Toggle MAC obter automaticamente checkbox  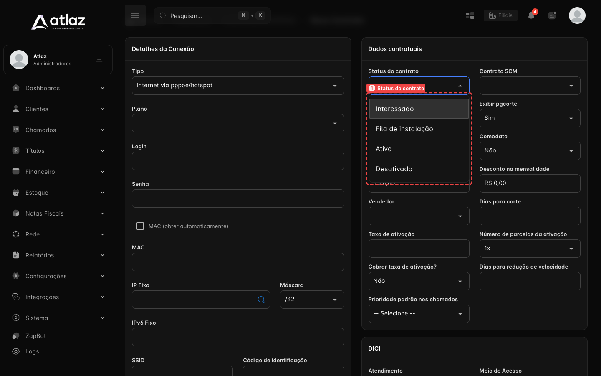[x=140, y=226]
